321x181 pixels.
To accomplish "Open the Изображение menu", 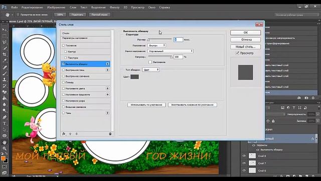I will 56,8.
